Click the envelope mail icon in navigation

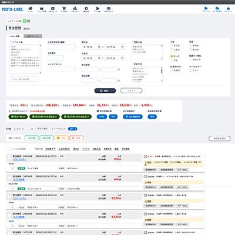point(53,9)
